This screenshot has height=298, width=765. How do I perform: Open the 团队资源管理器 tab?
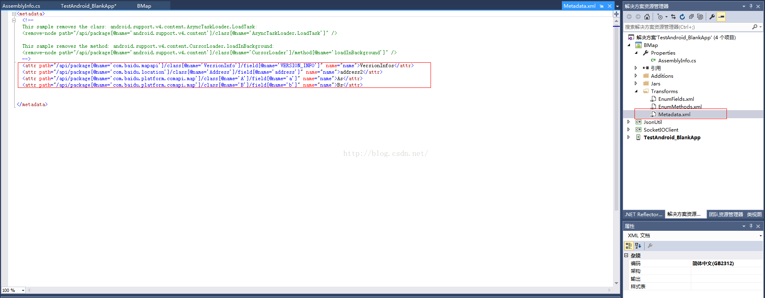click(726, 214)
